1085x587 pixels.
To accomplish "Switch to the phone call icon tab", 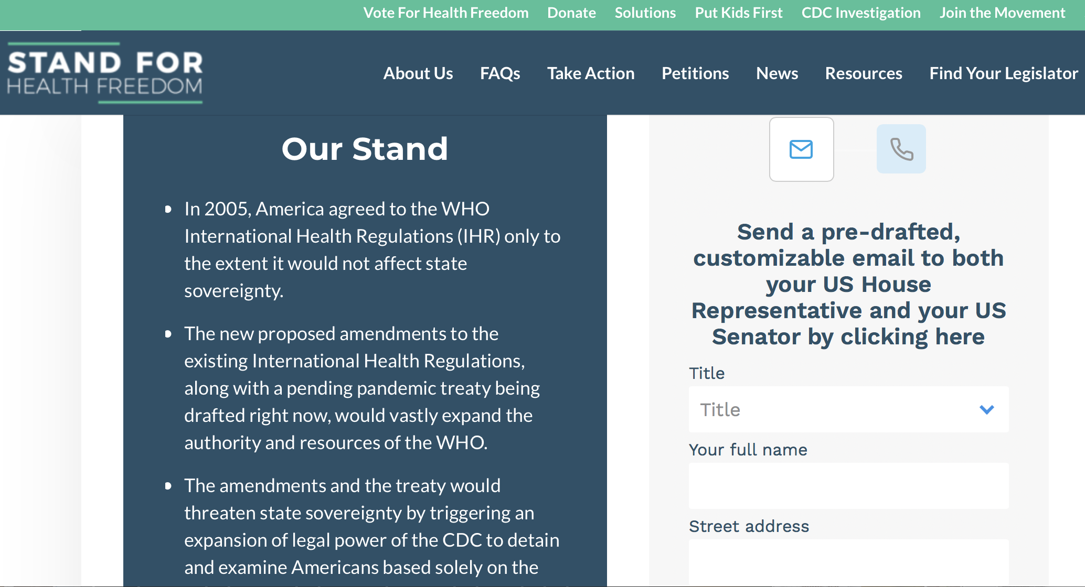I will tap(901, 149).
